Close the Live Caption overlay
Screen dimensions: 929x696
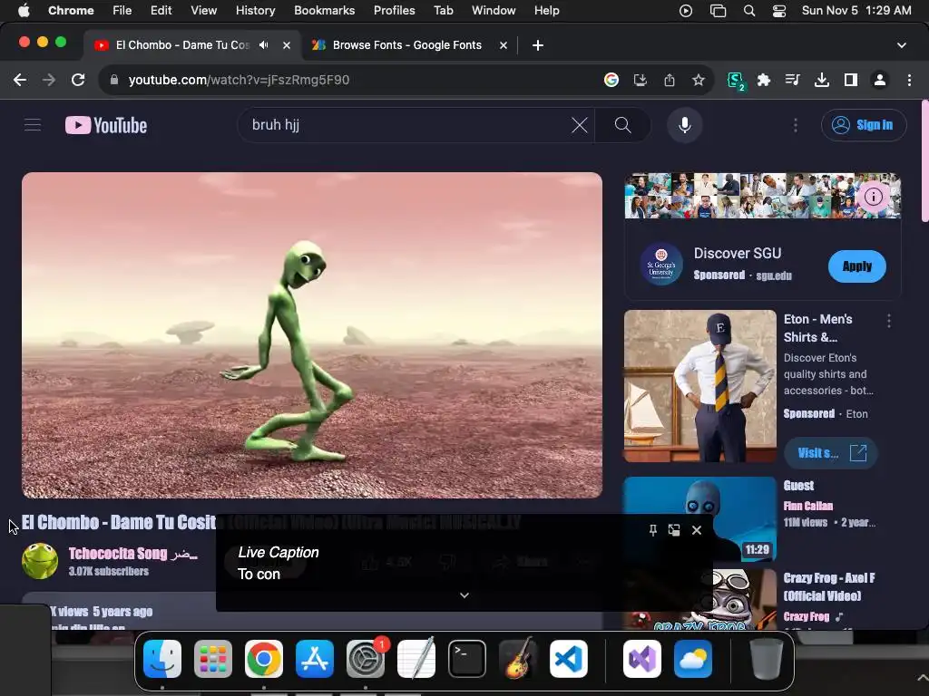click(697, 530)
